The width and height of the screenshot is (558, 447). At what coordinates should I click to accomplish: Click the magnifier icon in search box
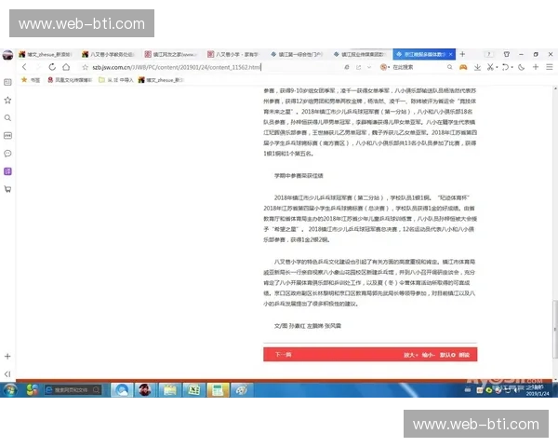(x=450, y=67)
